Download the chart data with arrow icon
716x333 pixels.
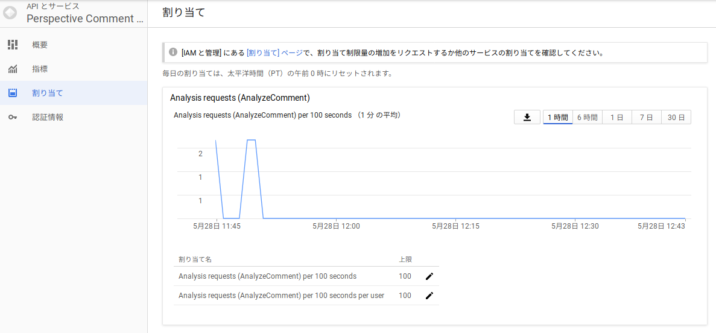527,117
